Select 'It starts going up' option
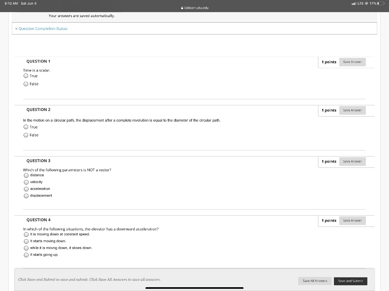This screenshot has width=389, height=291. click(x=26, y=255)
